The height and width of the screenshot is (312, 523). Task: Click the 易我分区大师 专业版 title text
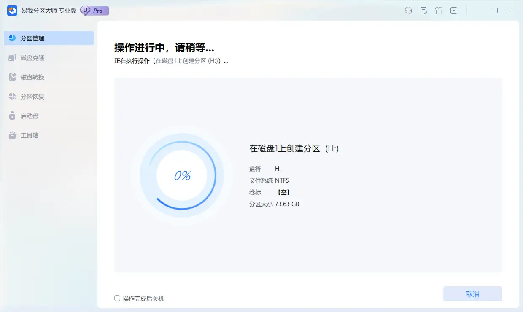pyautogui.click(x=46, y=11)
